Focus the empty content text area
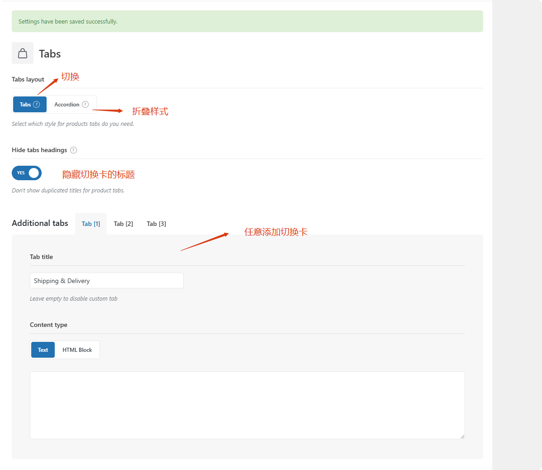This screenshot has width=542, height=470. point(247,405)
